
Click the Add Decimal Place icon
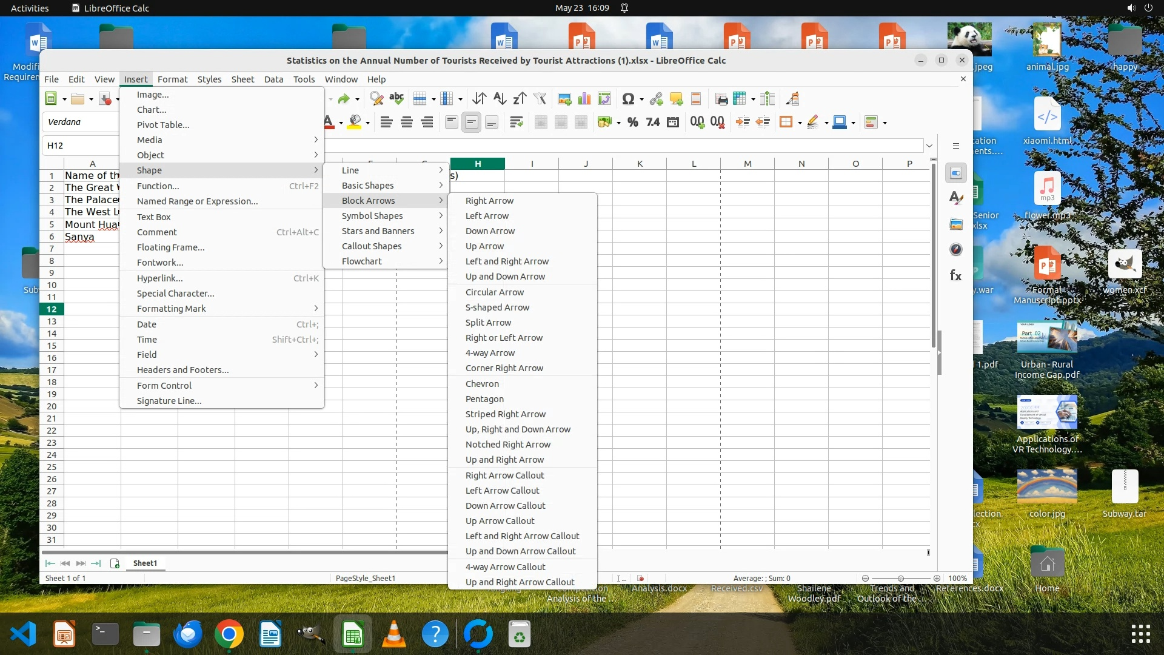click(x=697, y=123)
